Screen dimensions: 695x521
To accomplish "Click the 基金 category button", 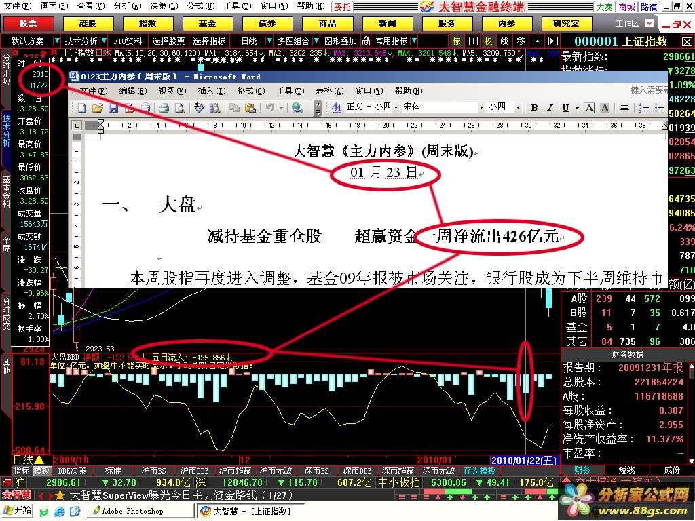I will (x=207, y=24).
